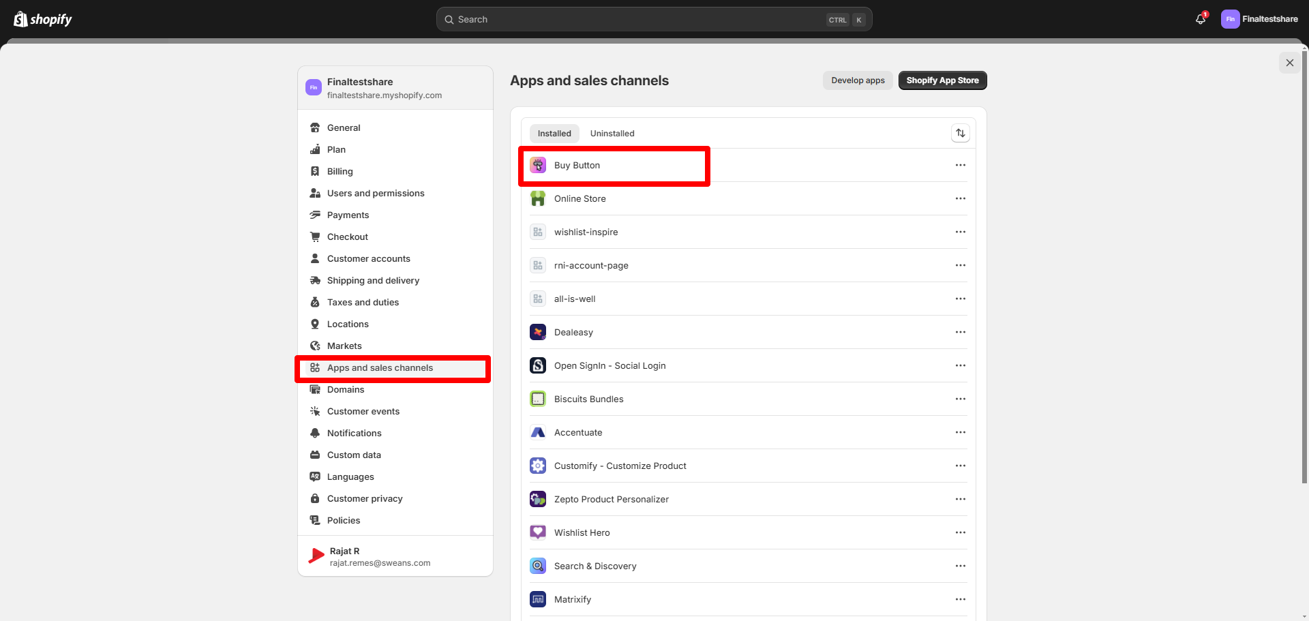The image size is (1309, 621).
Task: Click the Customify app icon
Action: tap(538, 466)
